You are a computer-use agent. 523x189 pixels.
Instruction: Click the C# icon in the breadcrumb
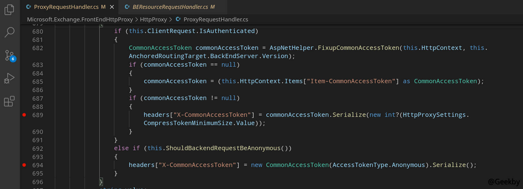(x=178, y=19)
